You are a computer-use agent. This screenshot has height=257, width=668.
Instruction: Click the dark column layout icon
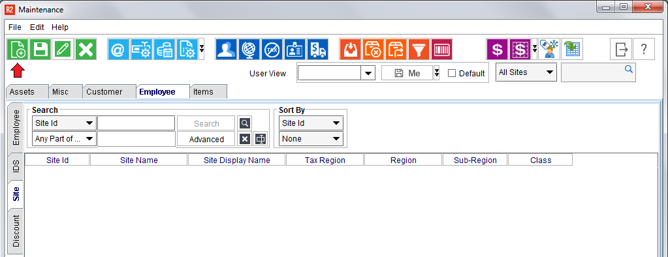point(261,139)
